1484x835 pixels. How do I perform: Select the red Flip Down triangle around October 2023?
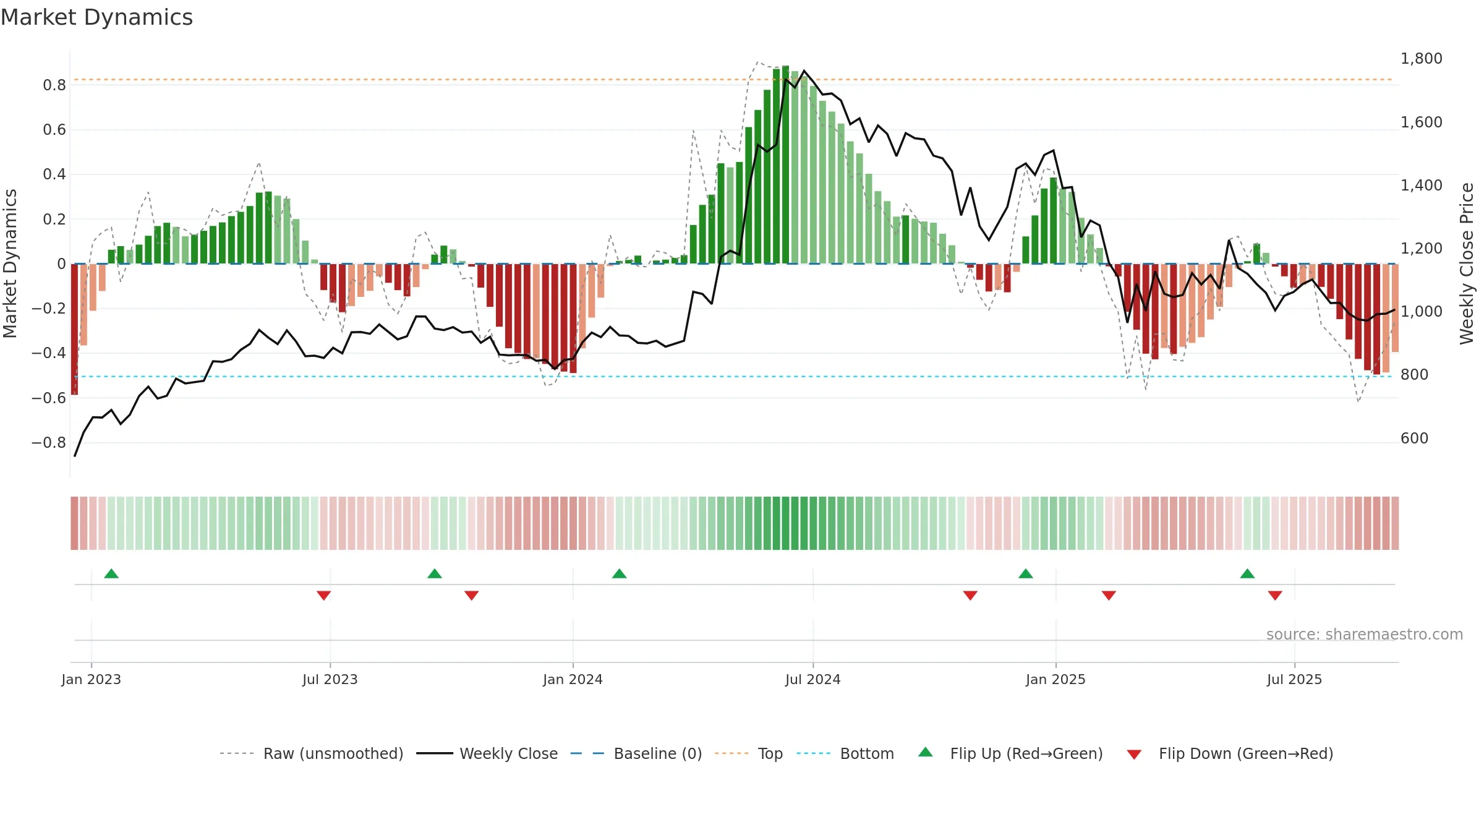point(472,595)
